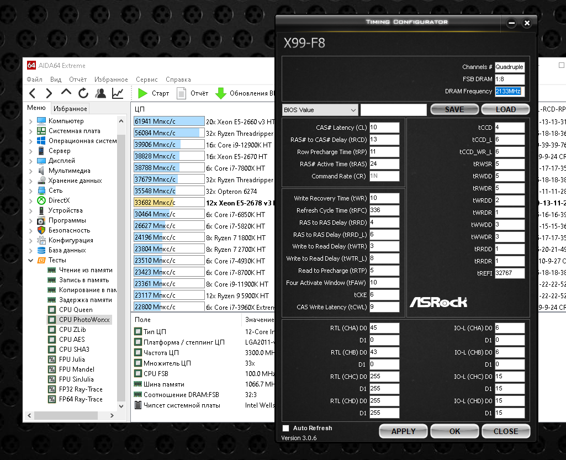Click the APPLY button
Screen dimensions: 566x460
click(x=403, y=431)
